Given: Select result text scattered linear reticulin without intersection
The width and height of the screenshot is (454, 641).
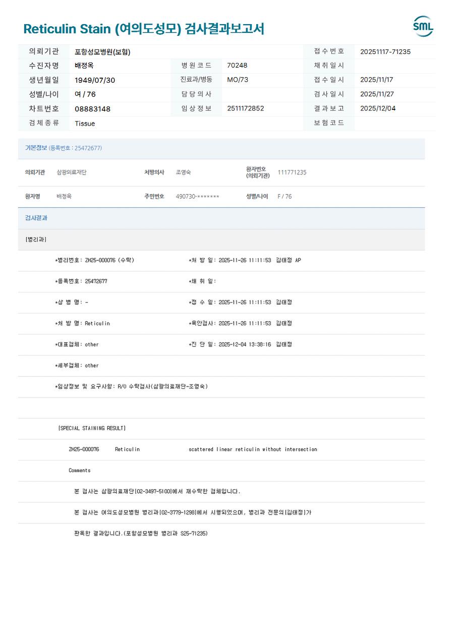Looking at the screenshot, I should point(253,449).
